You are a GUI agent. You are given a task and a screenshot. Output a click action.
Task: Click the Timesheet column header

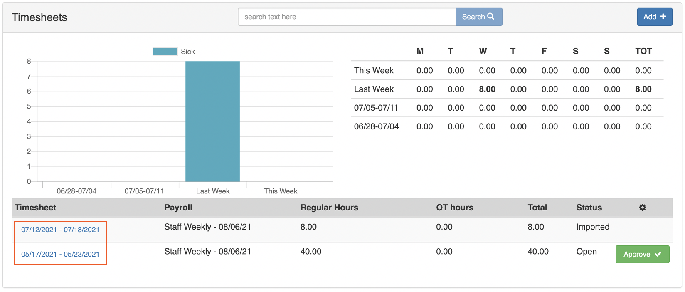tap(35, 208)
